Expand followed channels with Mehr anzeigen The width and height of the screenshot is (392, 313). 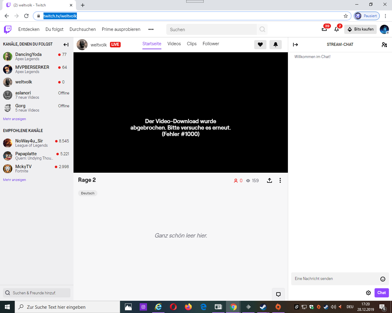tap(14, 119)
